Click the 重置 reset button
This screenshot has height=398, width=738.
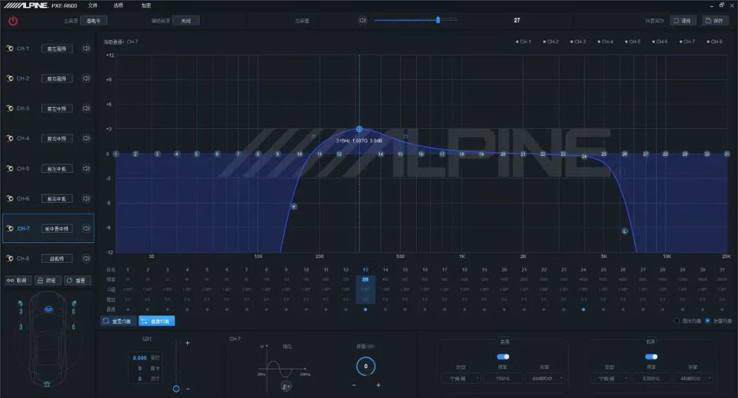(77, 281)
